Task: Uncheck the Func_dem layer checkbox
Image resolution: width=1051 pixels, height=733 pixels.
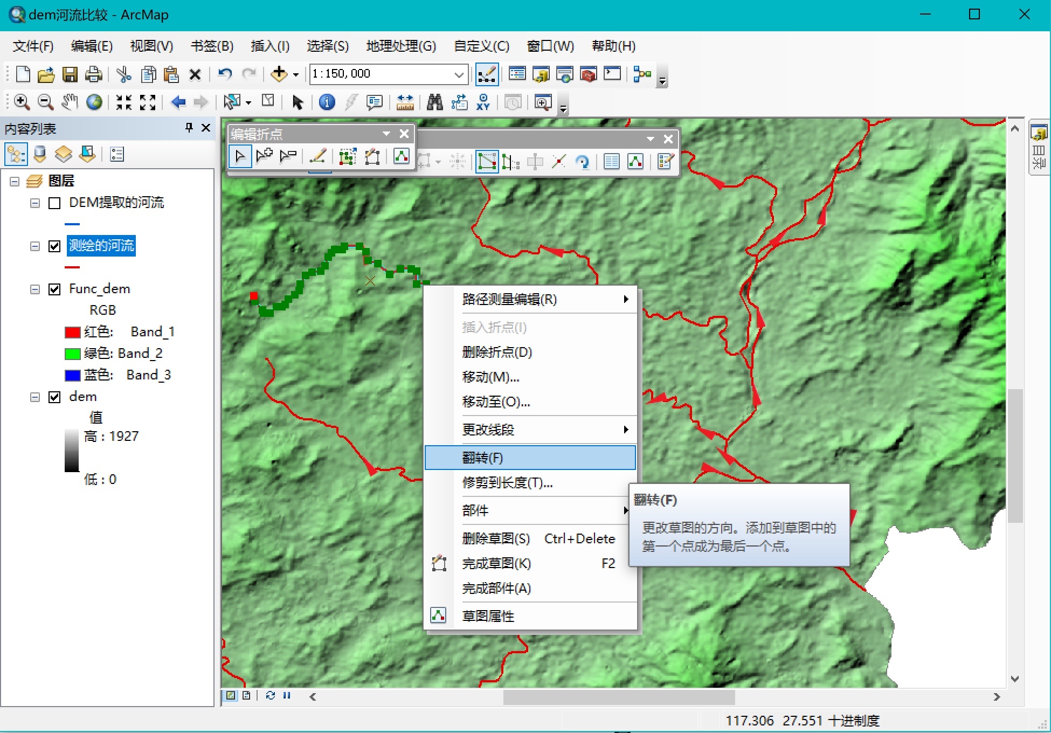Action: (54, 289)
